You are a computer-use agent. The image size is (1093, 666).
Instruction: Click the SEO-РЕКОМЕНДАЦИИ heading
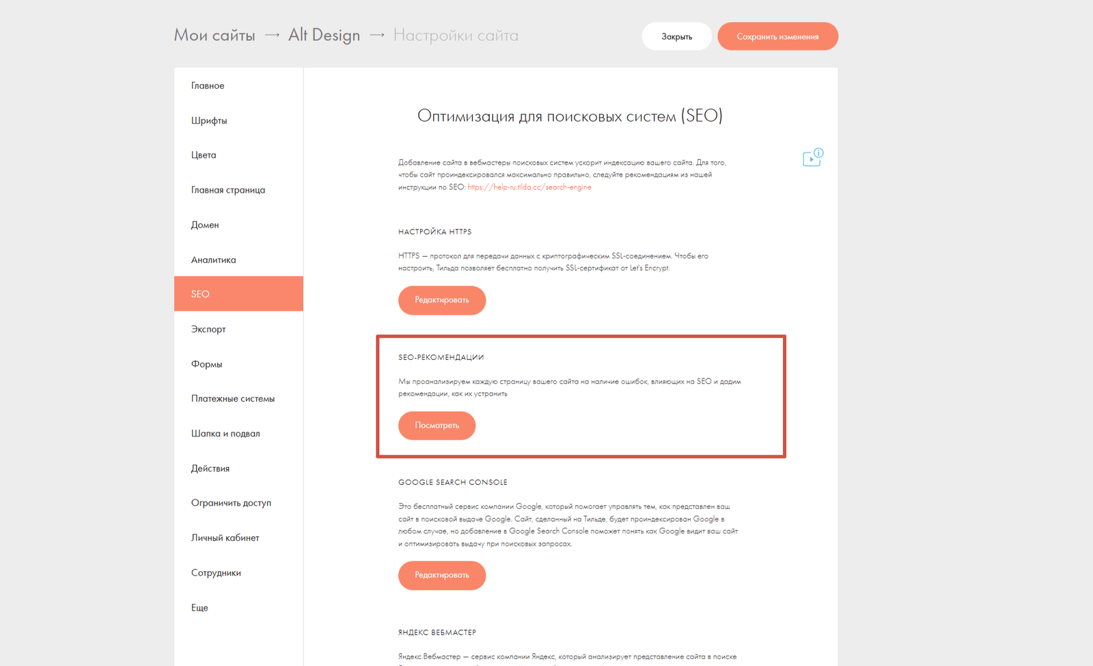pyautogui.click(x=441, y=357)
